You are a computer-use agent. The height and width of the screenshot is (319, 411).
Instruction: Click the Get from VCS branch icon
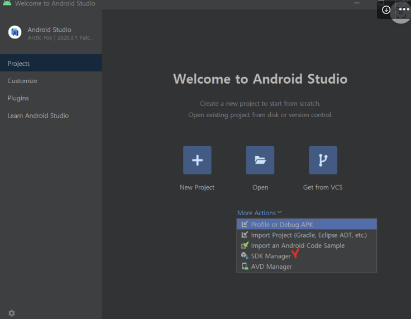(x=323, y=160)
